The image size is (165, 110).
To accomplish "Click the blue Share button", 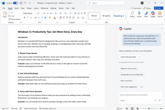I will coord(159,8).
